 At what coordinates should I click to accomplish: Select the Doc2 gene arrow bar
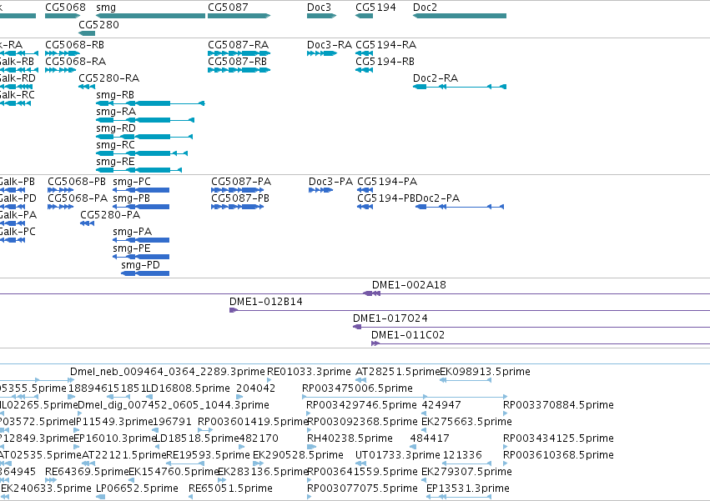coord(460,16)
